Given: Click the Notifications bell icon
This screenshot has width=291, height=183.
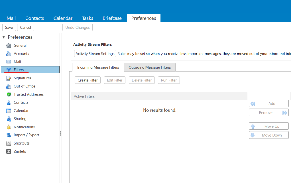Looking at the screenshot, I should click(x=9, y=127).
